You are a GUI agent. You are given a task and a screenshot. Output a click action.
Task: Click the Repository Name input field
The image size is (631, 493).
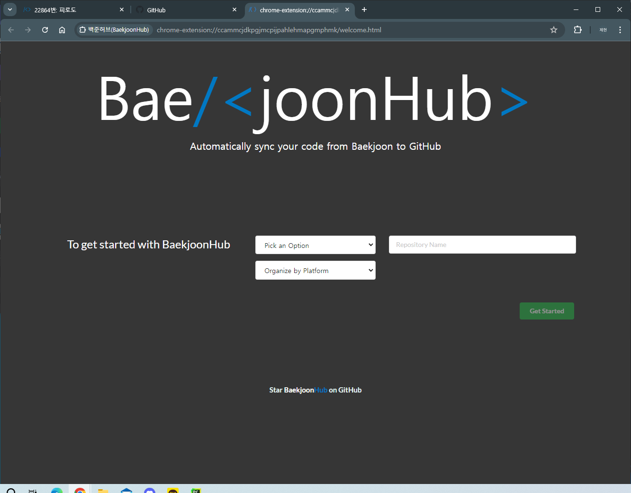482,245
